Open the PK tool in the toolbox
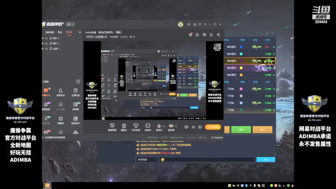Viewport: 336px width, 189px height. click(x=46, y=132)
